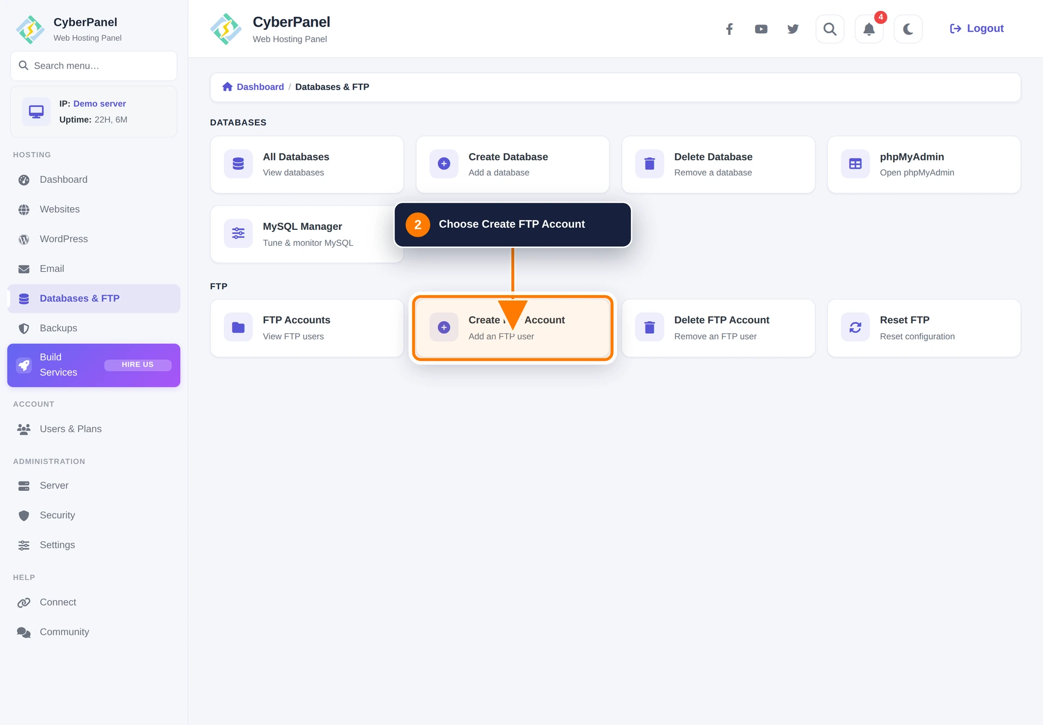Open the Create Database card
The image size is (1043, 725).
coord(513,165)
